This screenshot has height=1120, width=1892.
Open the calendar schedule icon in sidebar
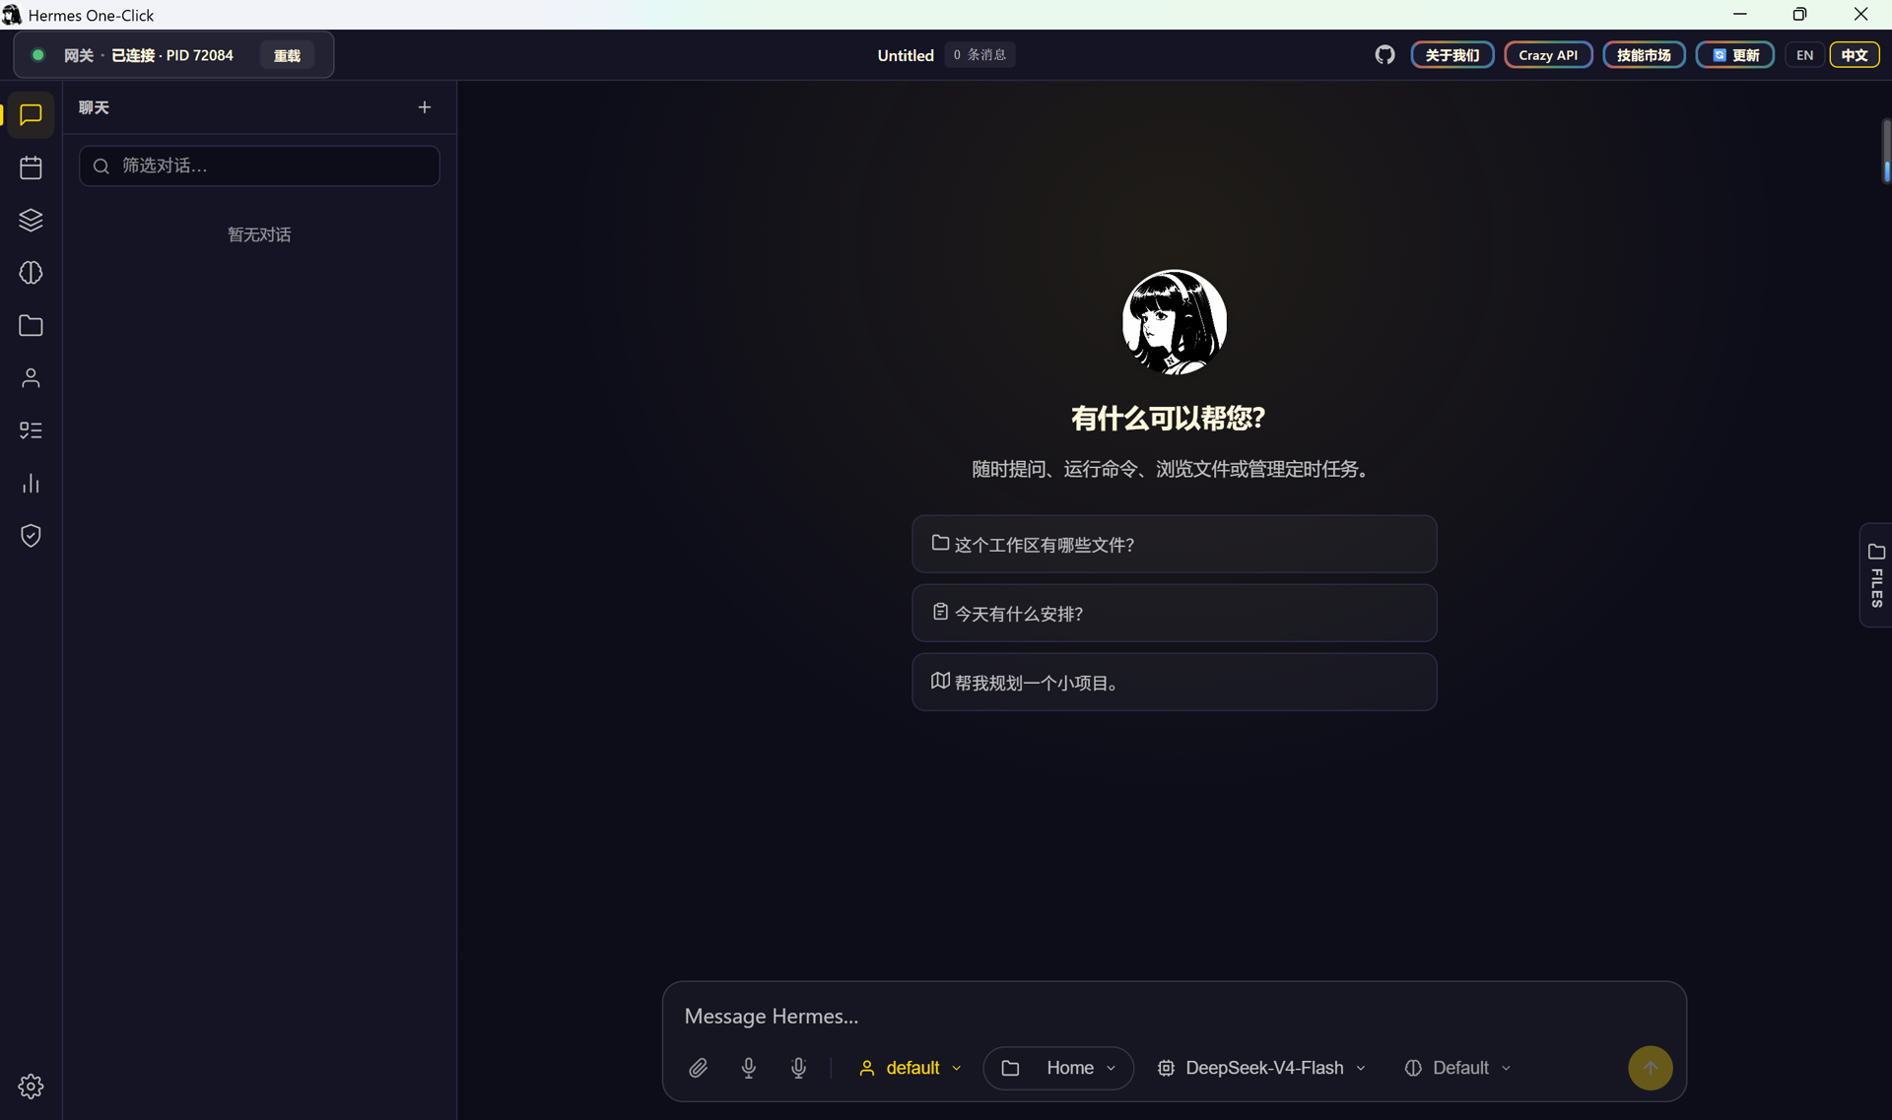[x=31, y=167]
